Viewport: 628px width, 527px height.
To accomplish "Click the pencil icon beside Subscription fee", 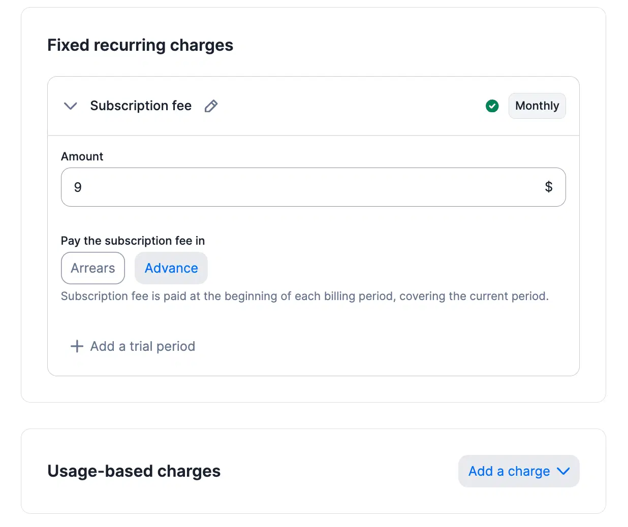I will point(211,106).
